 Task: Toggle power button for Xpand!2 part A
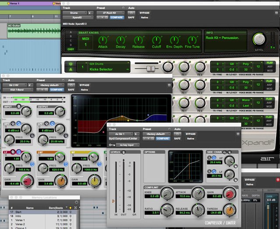click(71, 64)
